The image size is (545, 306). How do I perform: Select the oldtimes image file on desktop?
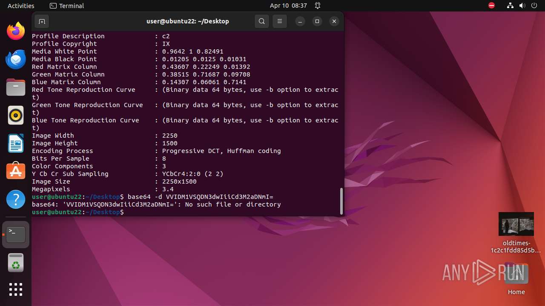pyautogui.click(x=516, y=233)
